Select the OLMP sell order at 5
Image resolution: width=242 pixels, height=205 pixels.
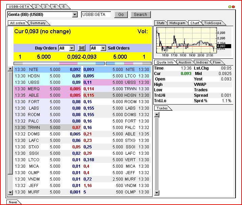click(x=117, y=192)
